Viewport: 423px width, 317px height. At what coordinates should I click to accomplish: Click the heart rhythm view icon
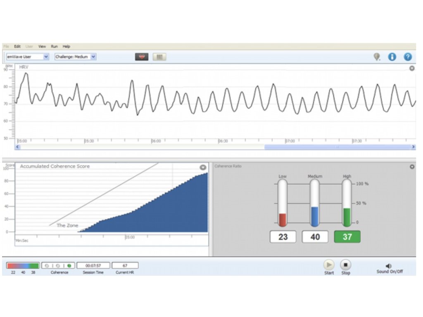tap(142, 57)
